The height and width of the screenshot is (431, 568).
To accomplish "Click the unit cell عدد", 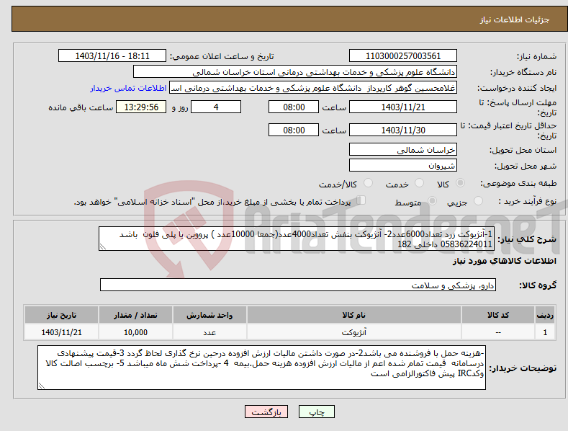I will 209,332.
